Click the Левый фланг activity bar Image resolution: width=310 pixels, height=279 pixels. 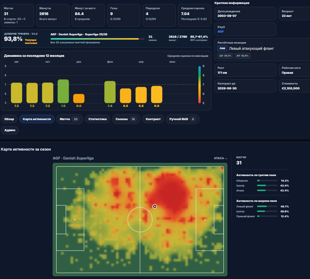click(267, 206)
